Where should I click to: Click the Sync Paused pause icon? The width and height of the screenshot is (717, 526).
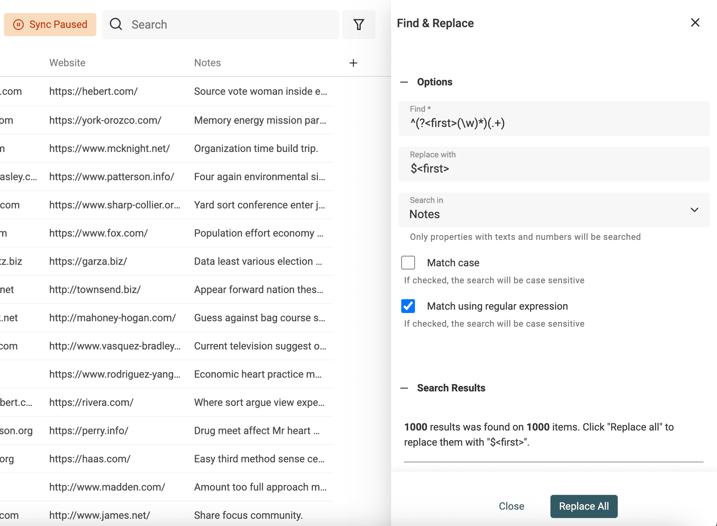coord(18,25)
